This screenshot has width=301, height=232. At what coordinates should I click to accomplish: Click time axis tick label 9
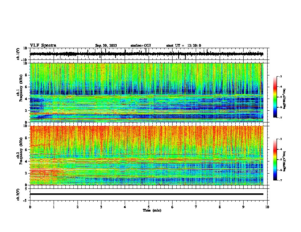(x=243, y=207)
